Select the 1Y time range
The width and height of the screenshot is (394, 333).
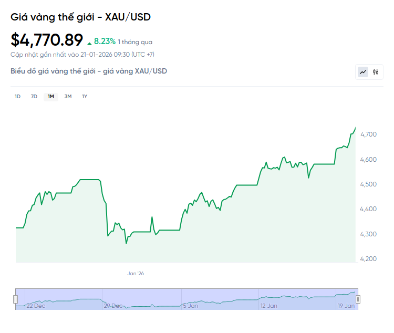coord(85,96)
